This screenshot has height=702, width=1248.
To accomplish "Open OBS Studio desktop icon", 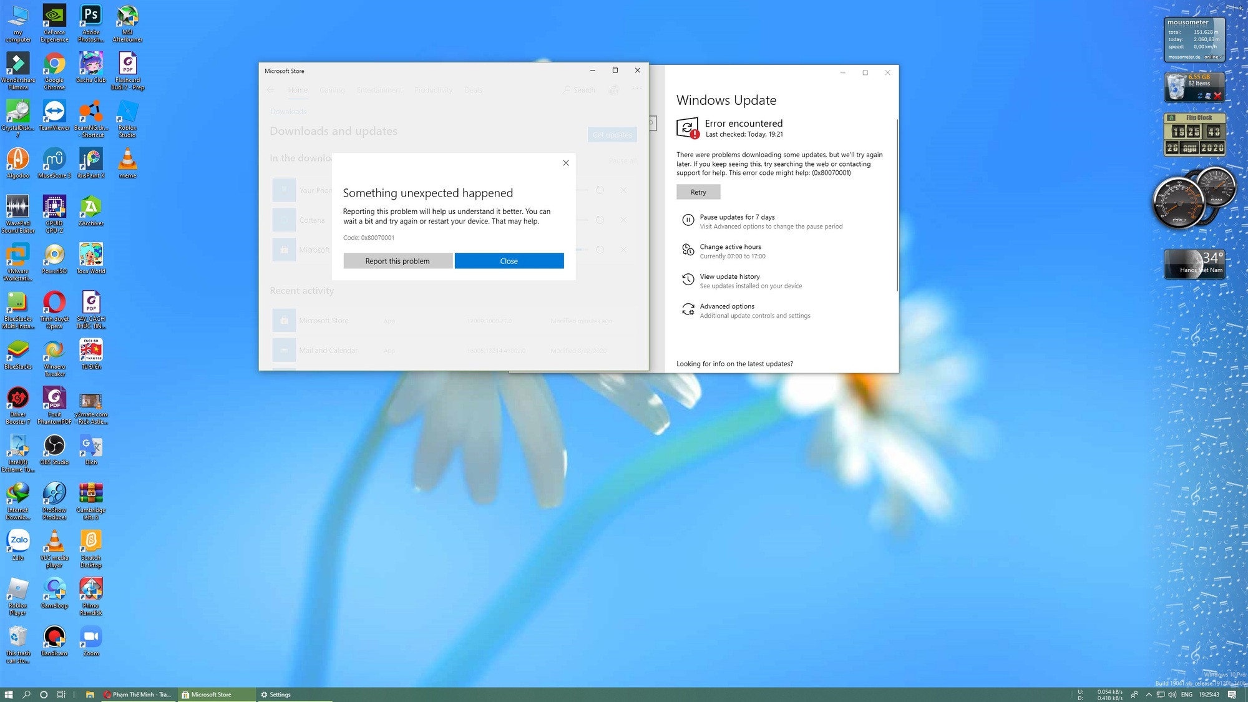I will [x=54, y=450].
